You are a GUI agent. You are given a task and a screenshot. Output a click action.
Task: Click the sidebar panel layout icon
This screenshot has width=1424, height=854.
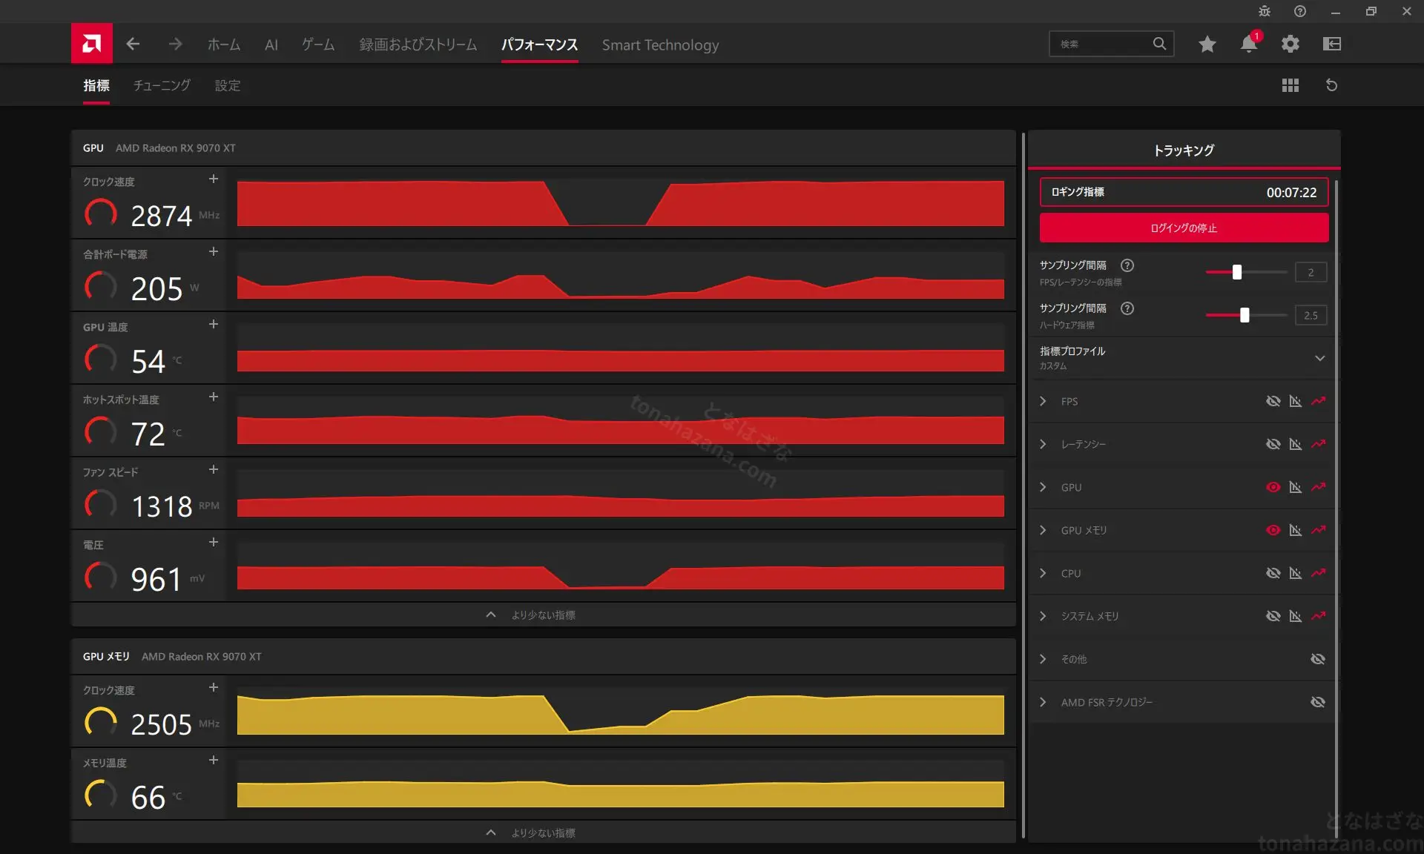point(1332,44)
